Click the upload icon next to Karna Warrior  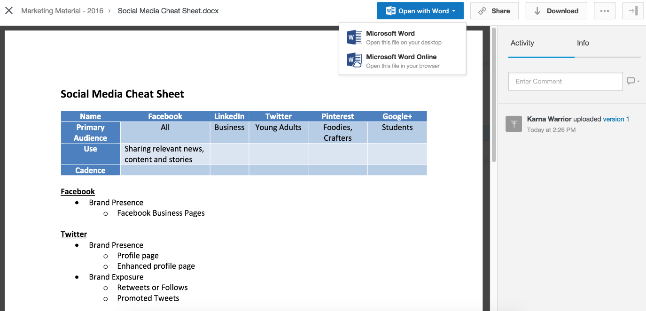514,124
